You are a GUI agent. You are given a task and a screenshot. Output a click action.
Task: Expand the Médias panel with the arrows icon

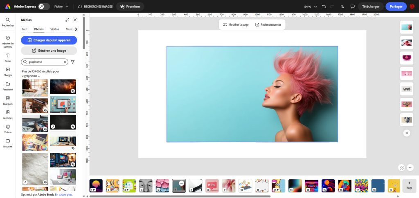(68, 20)
